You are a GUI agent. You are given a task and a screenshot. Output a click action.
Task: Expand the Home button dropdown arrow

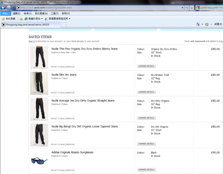pyautogui.click(x=202, y=24)
